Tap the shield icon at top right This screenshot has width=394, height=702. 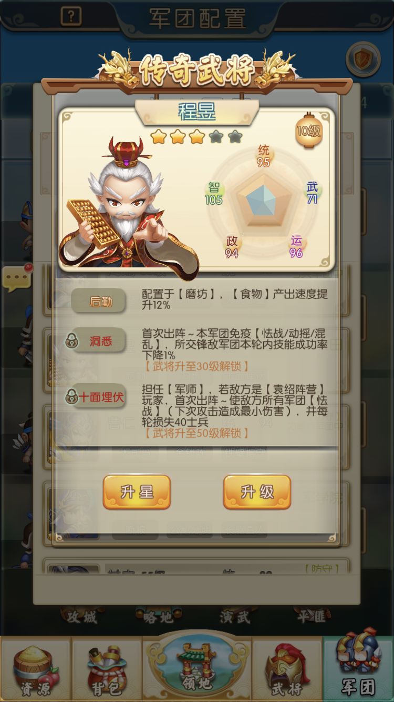click(363, 59)
